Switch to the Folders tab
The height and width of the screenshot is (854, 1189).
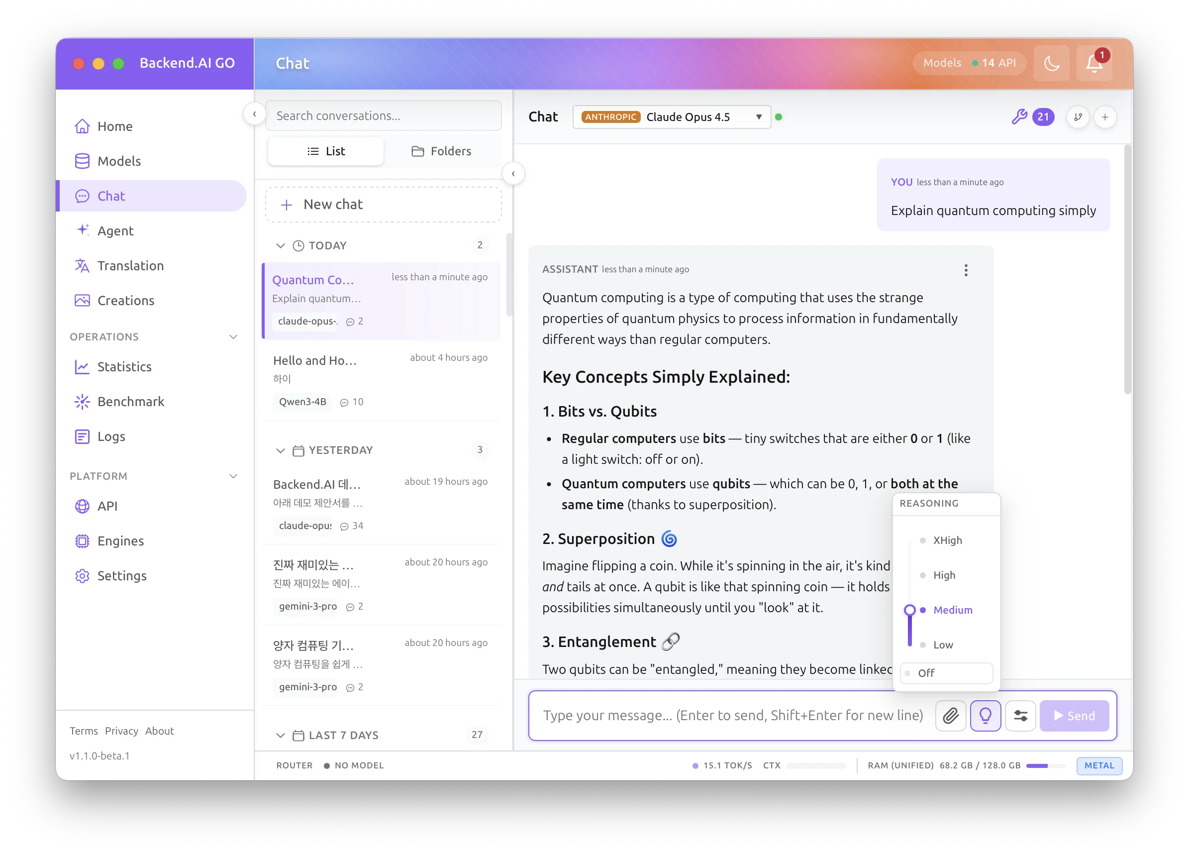pyautogui.click(x=442, y=151)
